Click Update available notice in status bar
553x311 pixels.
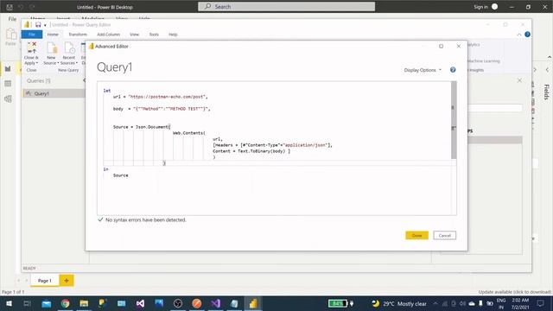515,292
